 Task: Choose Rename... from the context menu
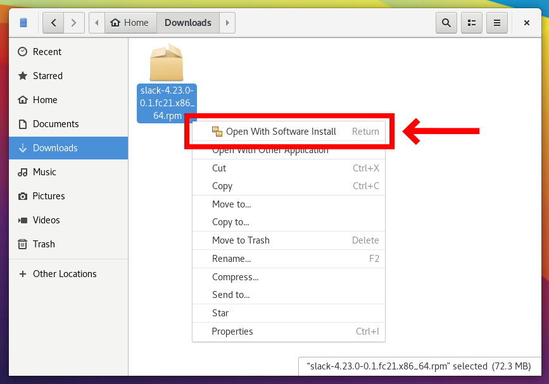point(289,259)
